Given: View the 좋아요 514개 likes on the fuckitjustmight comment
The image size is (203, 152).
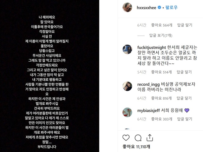Looking at the screenshot, I should point(161,72).
